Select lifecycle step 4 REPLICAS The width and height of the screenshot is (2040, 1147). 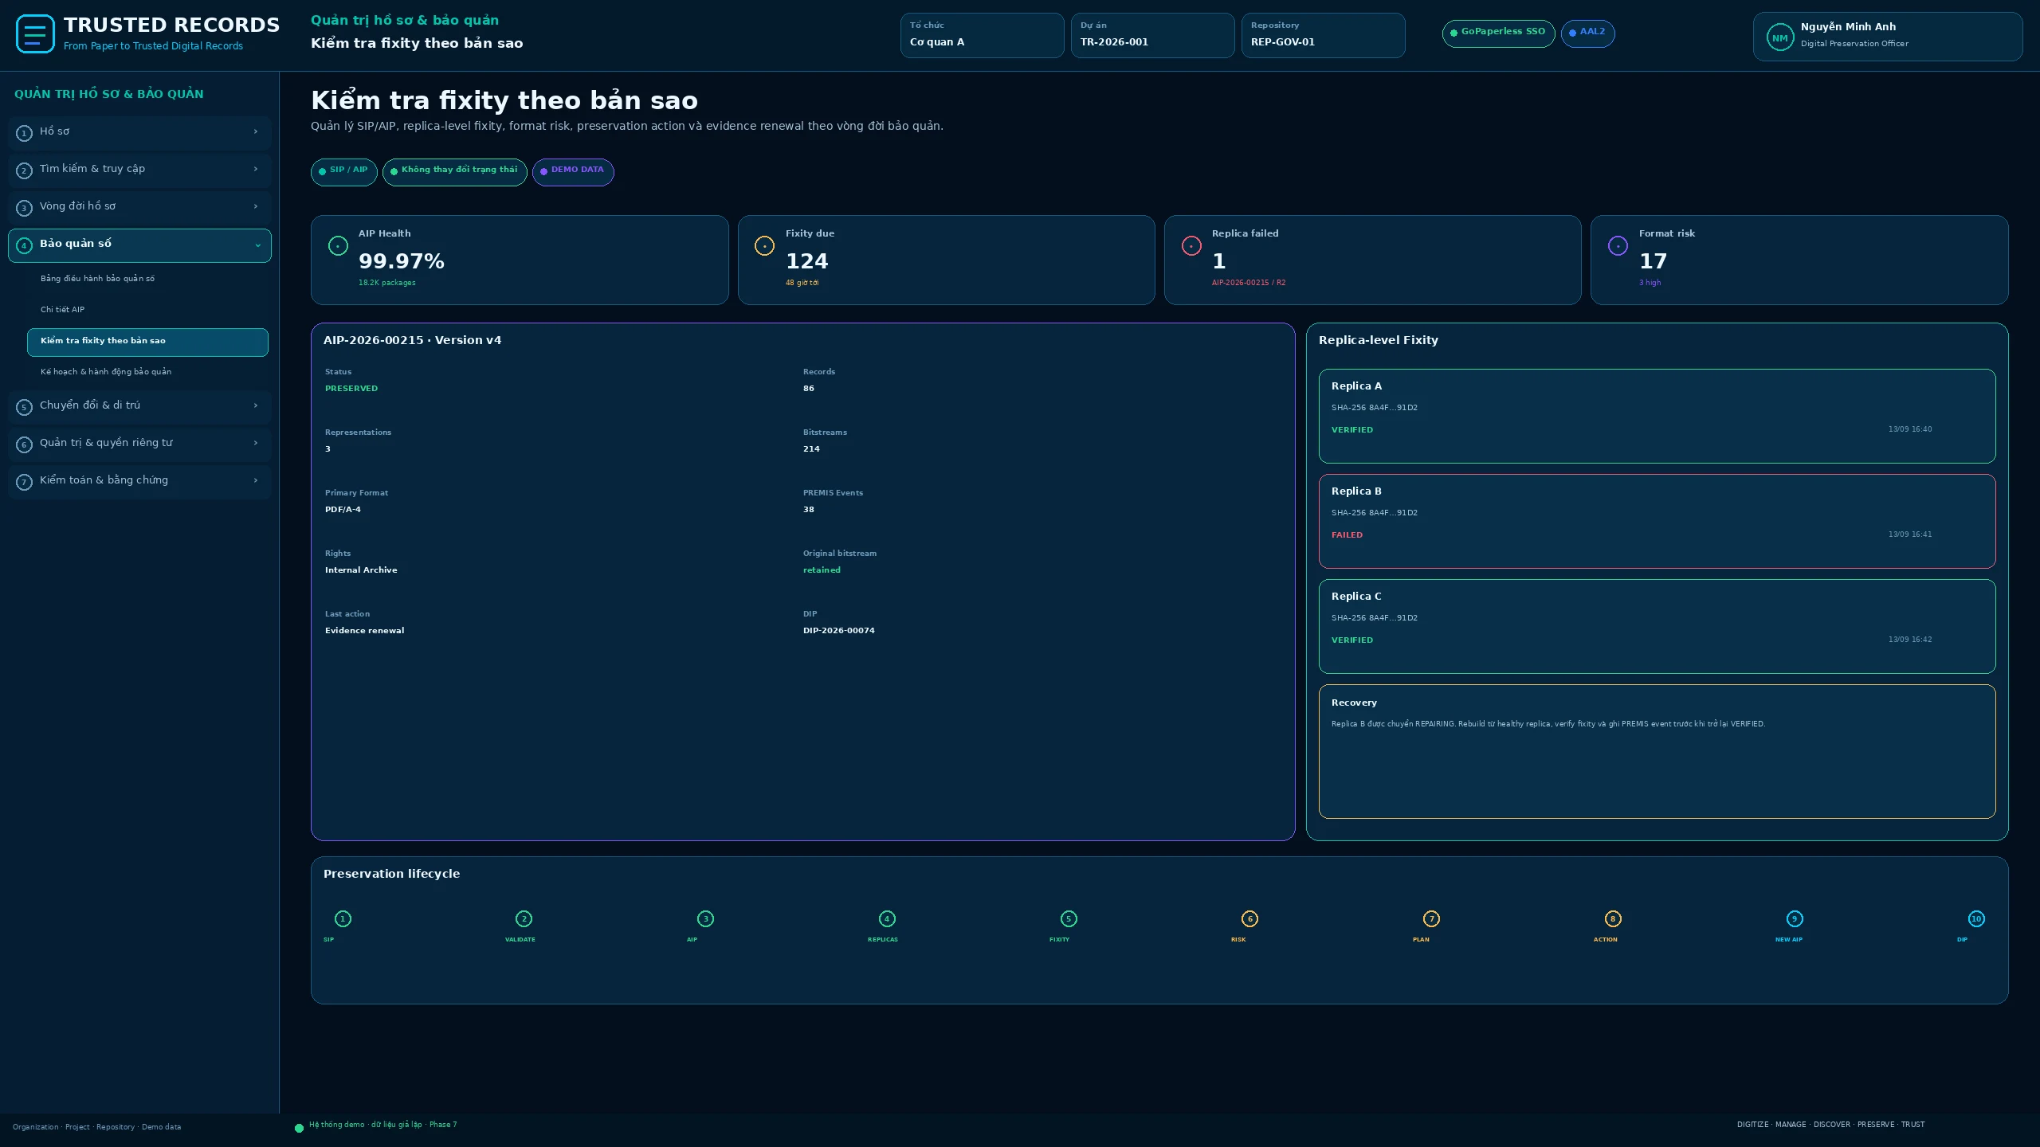[887, 919]
